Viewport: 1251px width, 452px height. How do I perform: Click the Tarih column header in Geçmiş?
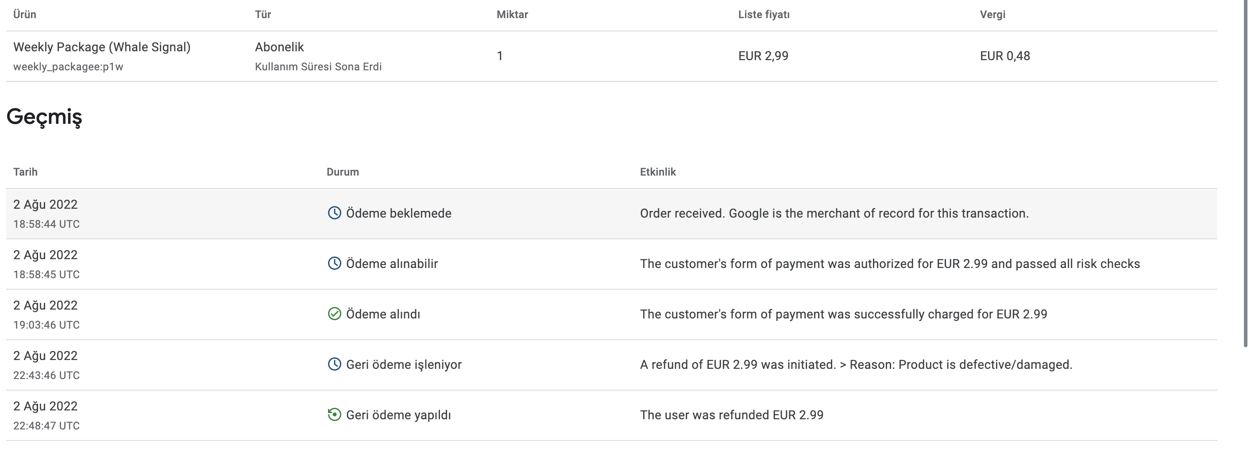pos(25,172)
